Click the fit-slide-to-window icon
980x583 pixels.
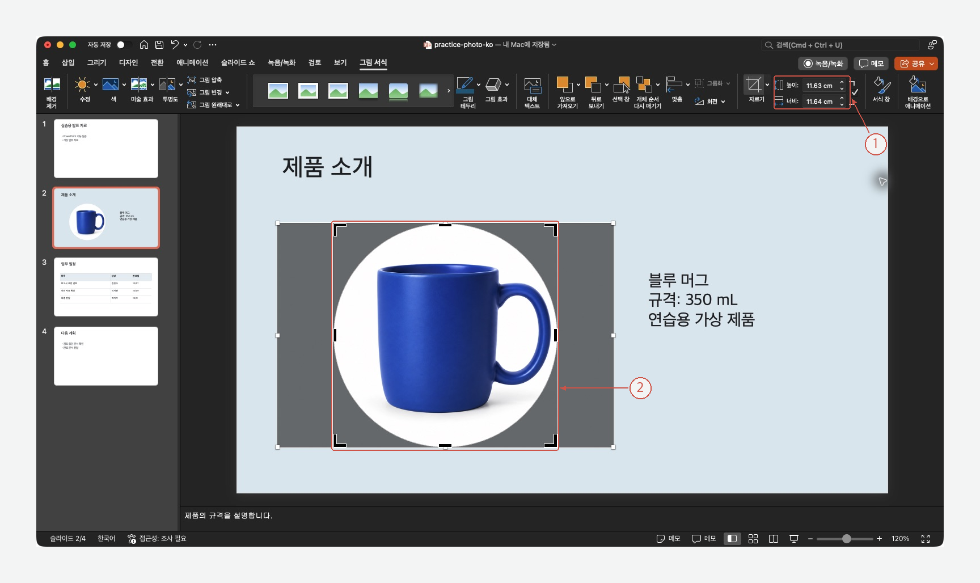tap(926, 539)
